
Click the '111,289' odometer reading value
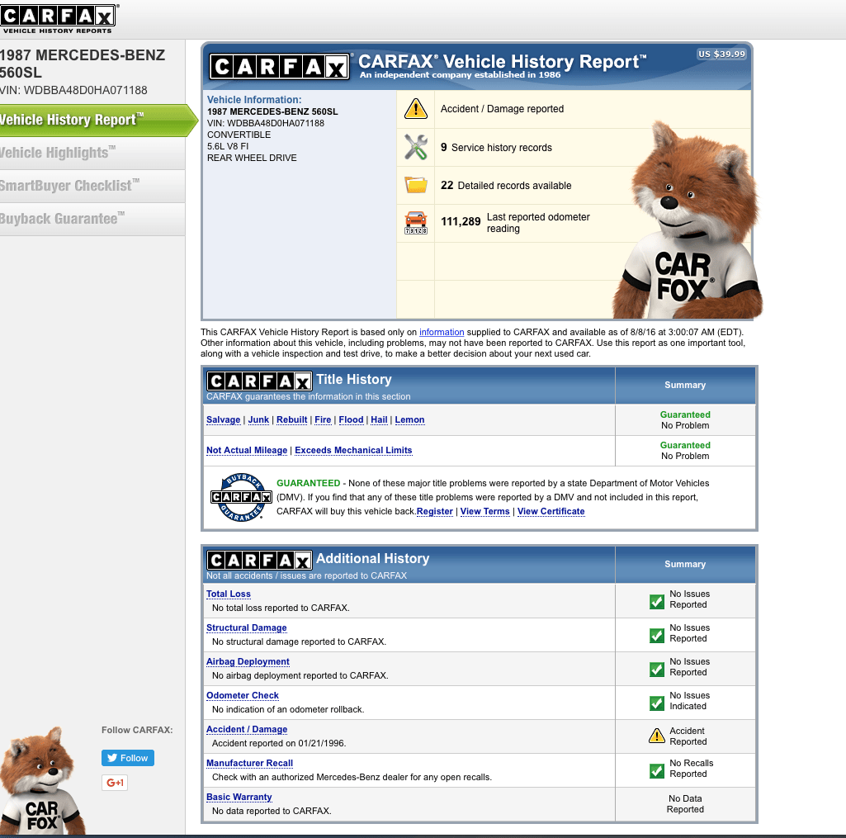tap(461, 222)
